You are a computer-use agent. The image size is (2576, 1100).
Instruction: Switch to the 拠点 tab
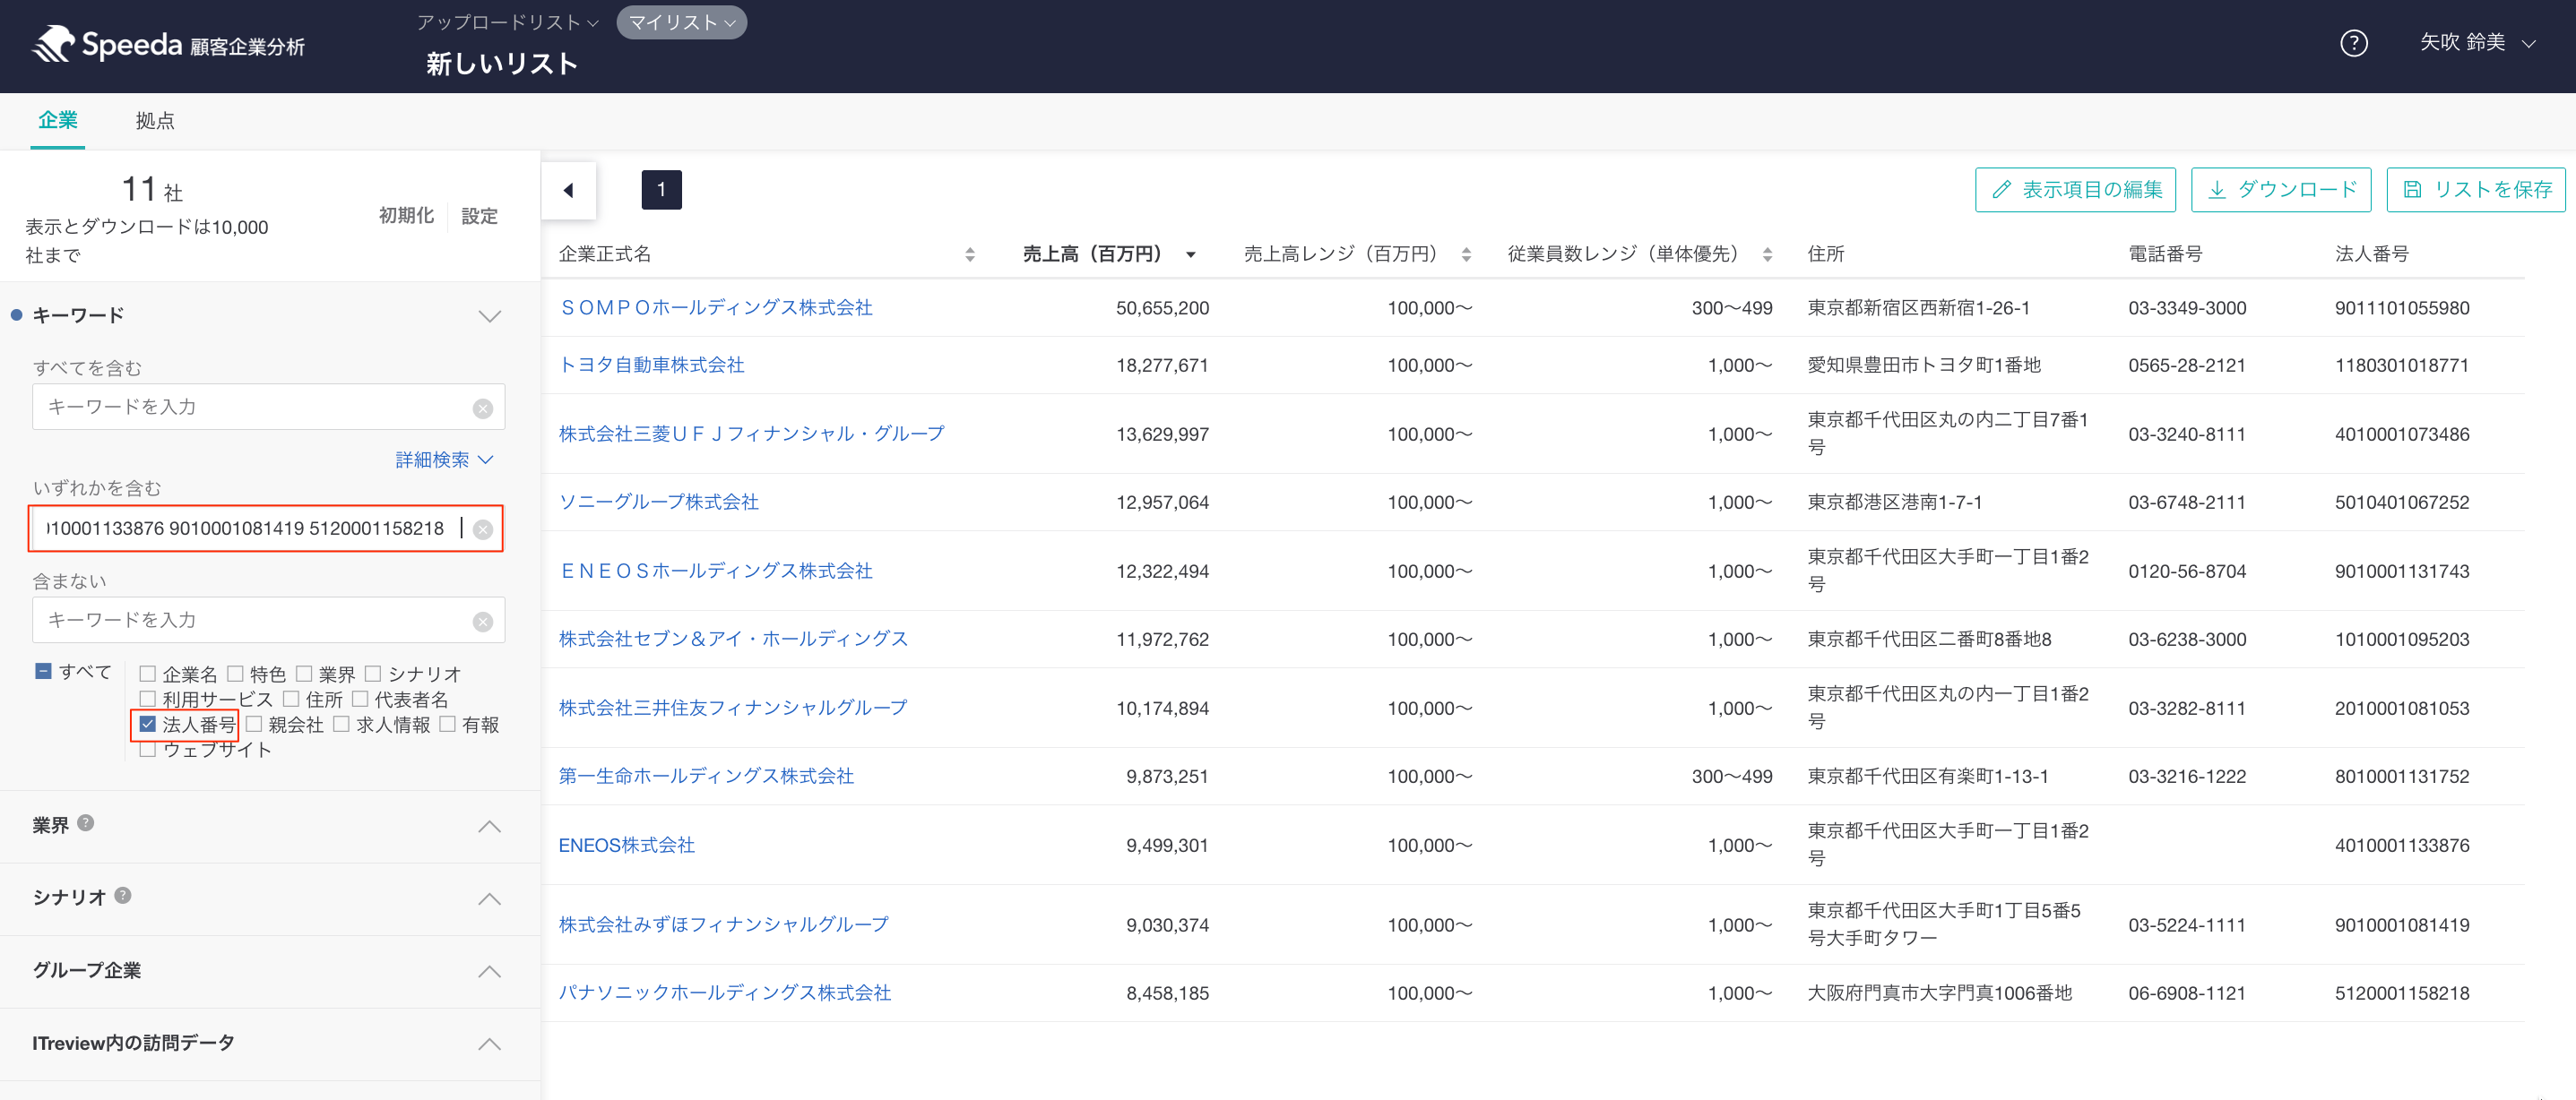click(x=154, y=121)
